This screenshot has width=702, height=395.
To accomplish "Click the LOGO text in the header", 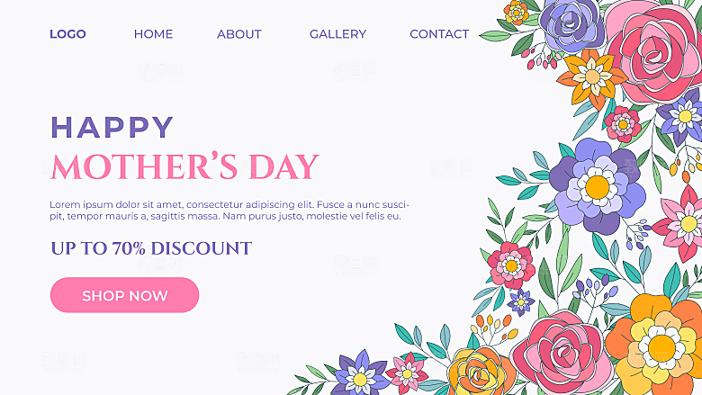I will pyautogui.click(x=67, y=34).
